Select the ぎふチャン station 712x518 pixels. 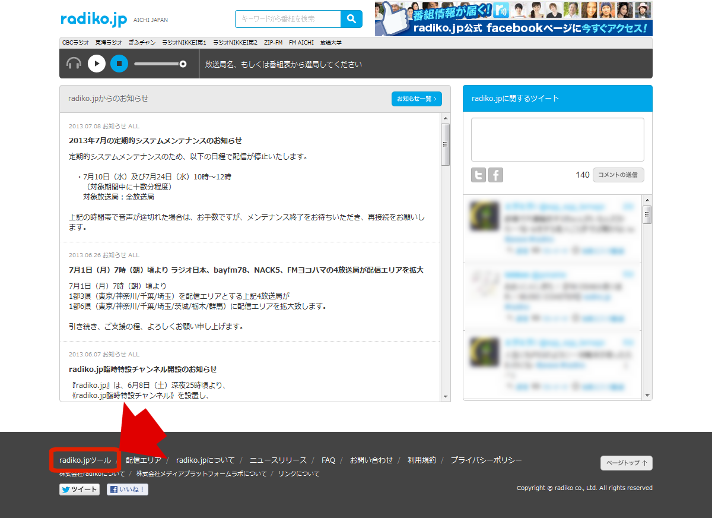pyautogui.click(x=142, y=43)
